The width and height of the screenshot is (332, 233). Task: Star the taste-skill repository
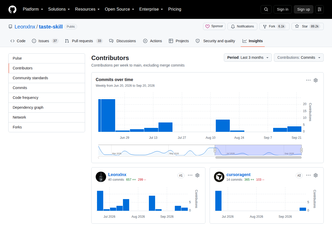308,26
